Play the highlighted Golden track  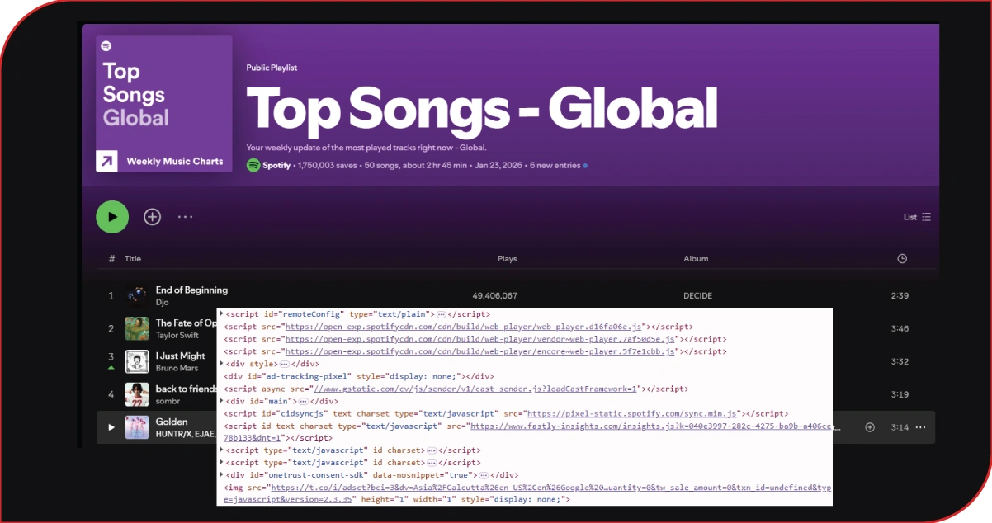pyautogui.click(x=111, y=427)
